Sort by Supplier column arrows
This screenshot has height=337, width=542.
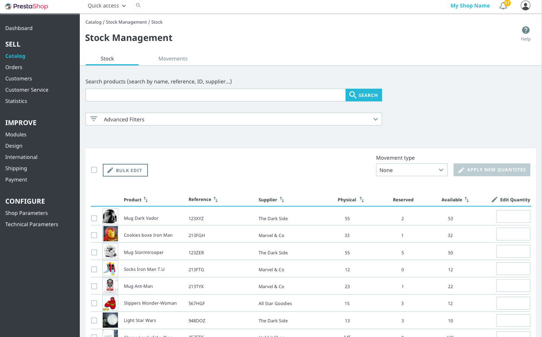coord(282,199)
